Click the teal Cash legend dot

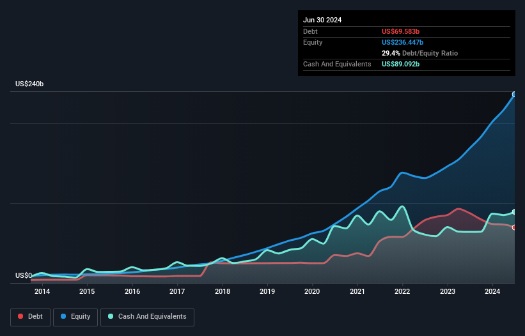[111, 316]
